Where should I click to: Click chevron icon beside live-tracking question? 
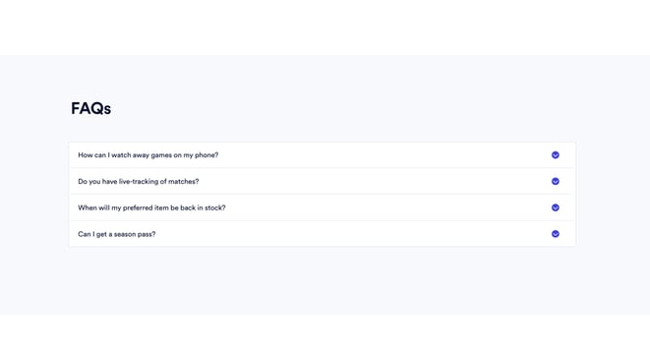coord(555,181)
